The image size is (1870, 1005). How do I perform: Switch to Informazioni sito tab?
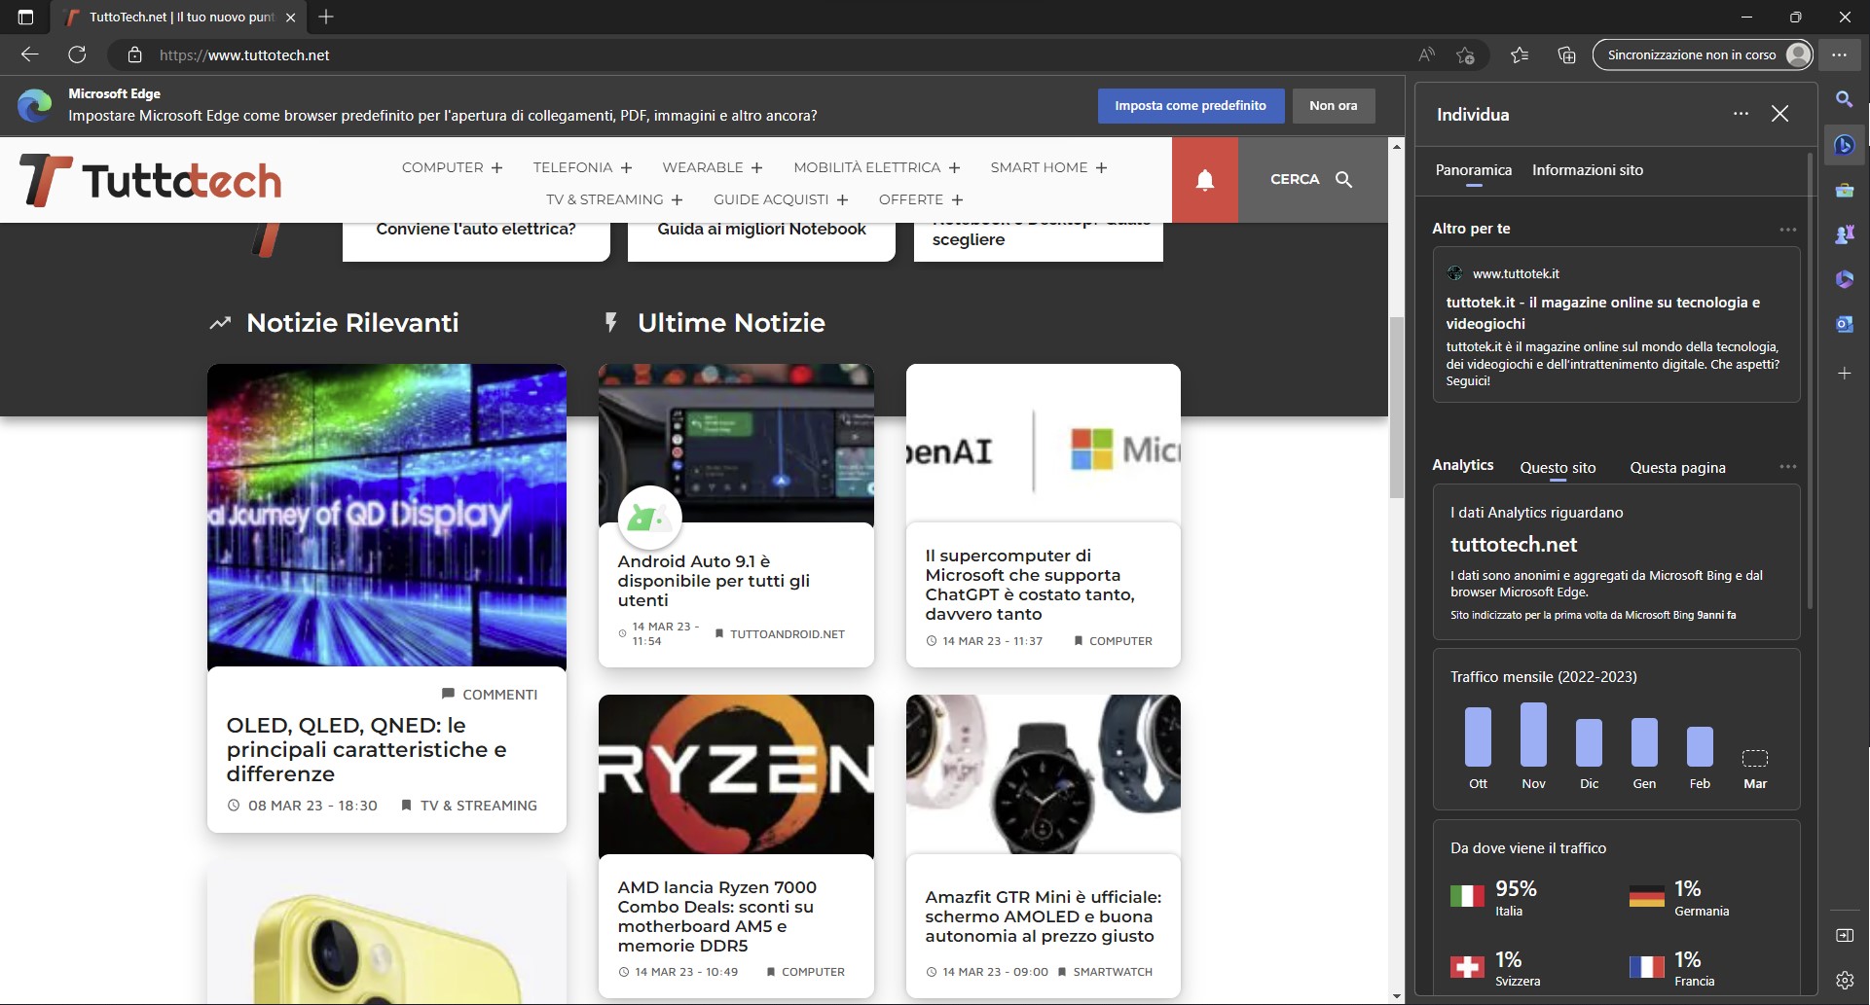click(x=1587, y=170)
